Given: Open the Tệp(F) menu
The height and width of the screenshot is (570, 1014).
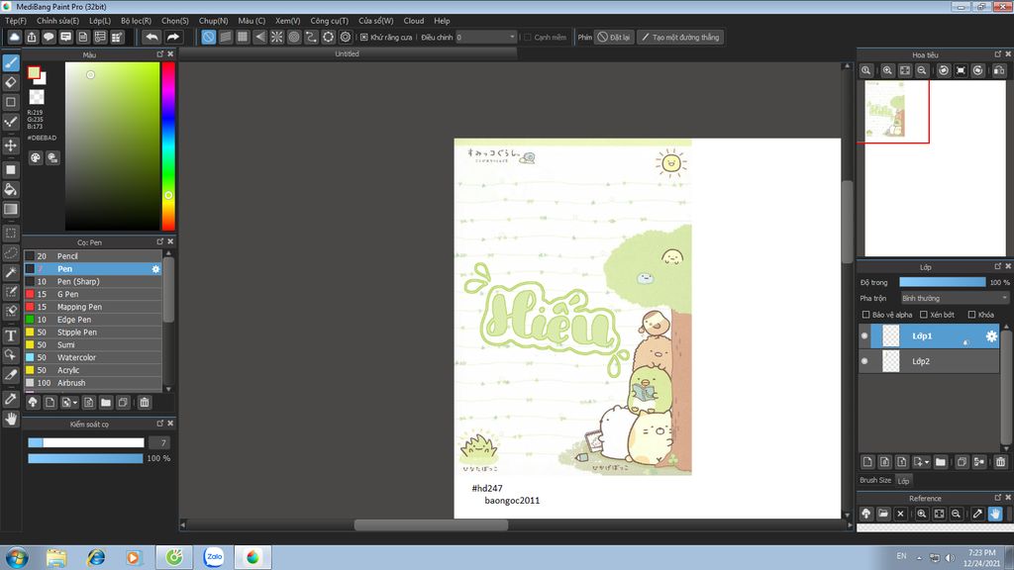Looking at the screenshot, I should pos(16,21).
